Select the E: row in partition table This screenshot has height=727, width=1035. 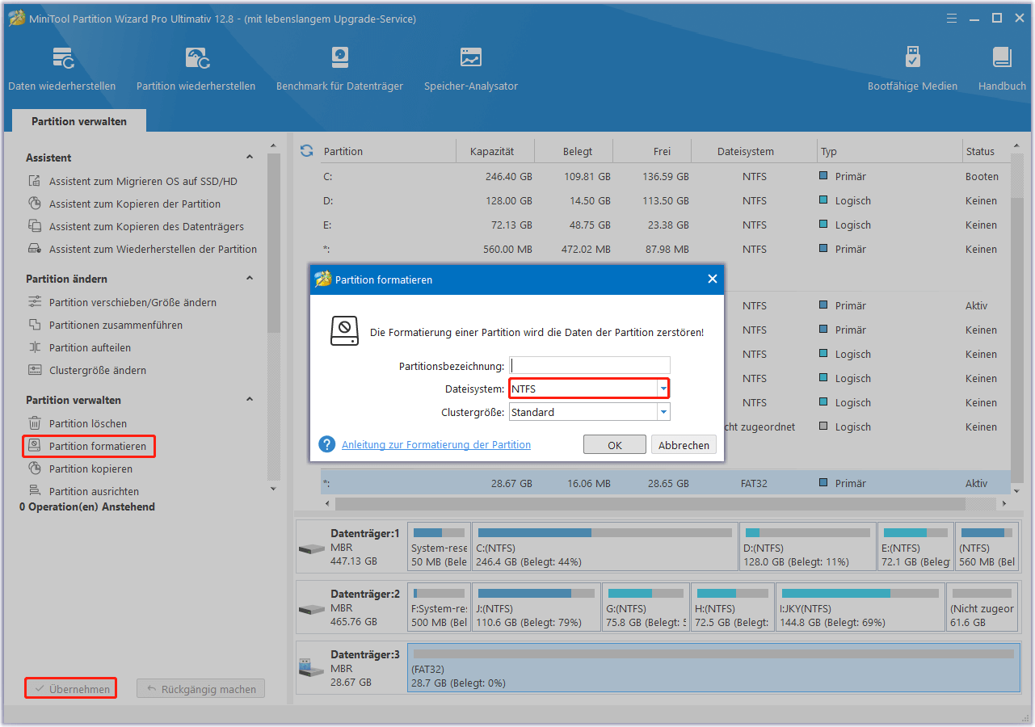666,225
